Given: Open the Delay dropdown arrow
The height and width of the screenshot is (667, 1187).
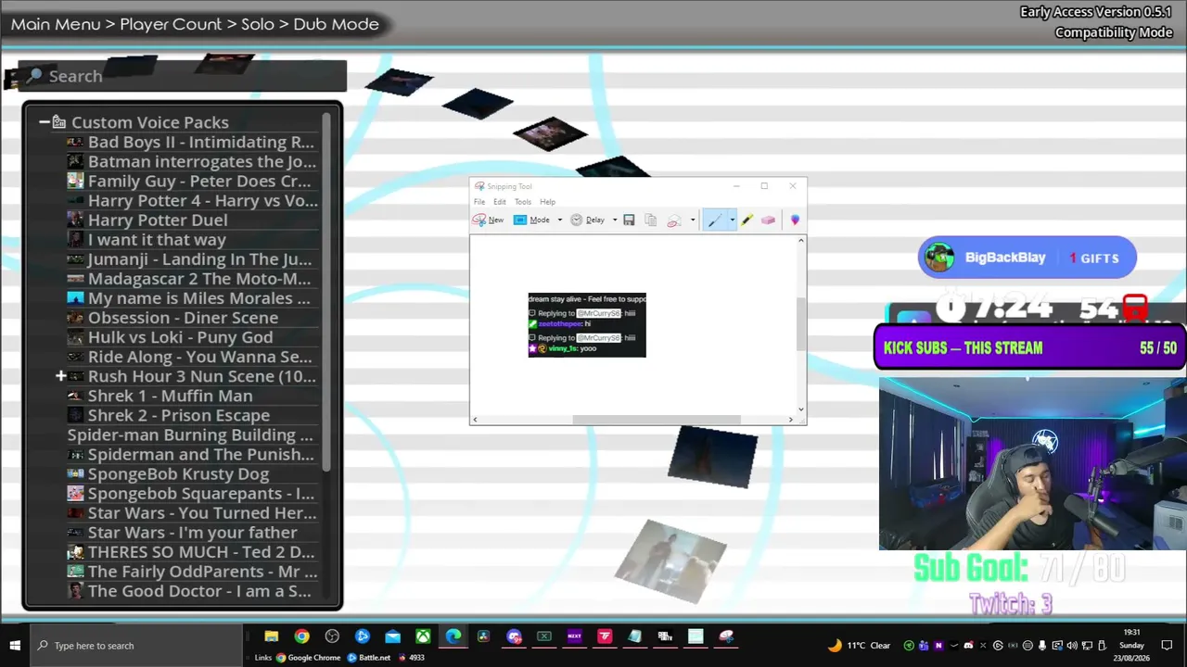Looking at the screenshot, I should pos(614,220).
